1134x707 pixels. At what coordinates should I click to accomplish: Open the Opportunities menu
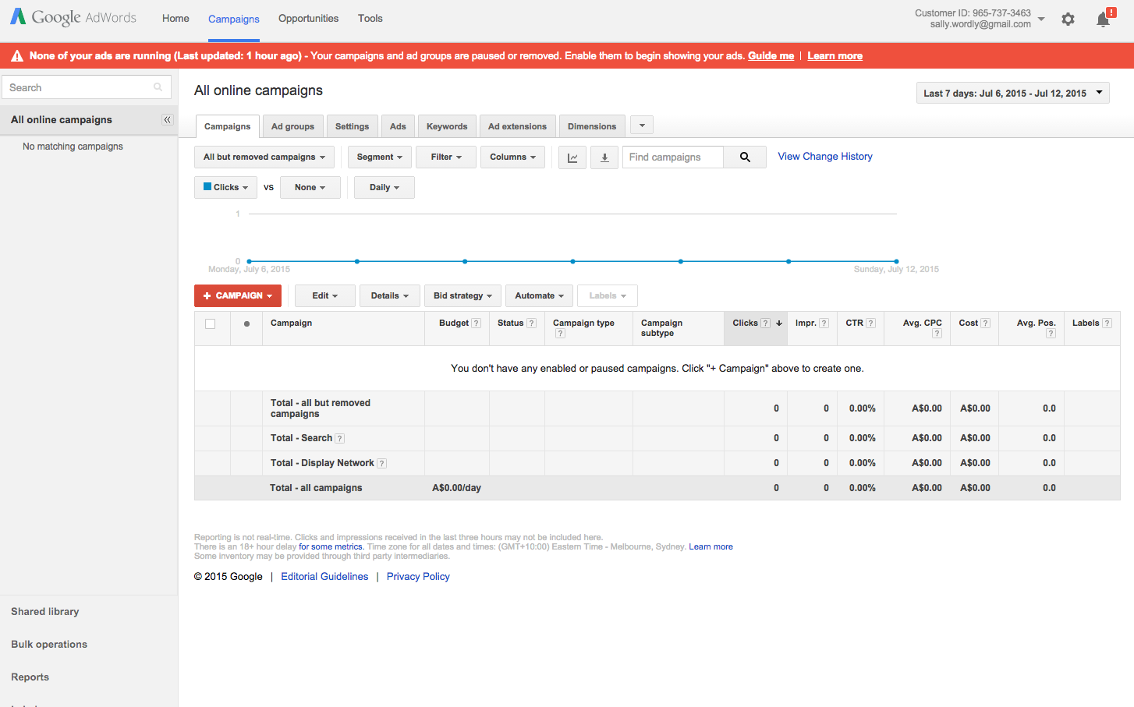pos(308,19)
